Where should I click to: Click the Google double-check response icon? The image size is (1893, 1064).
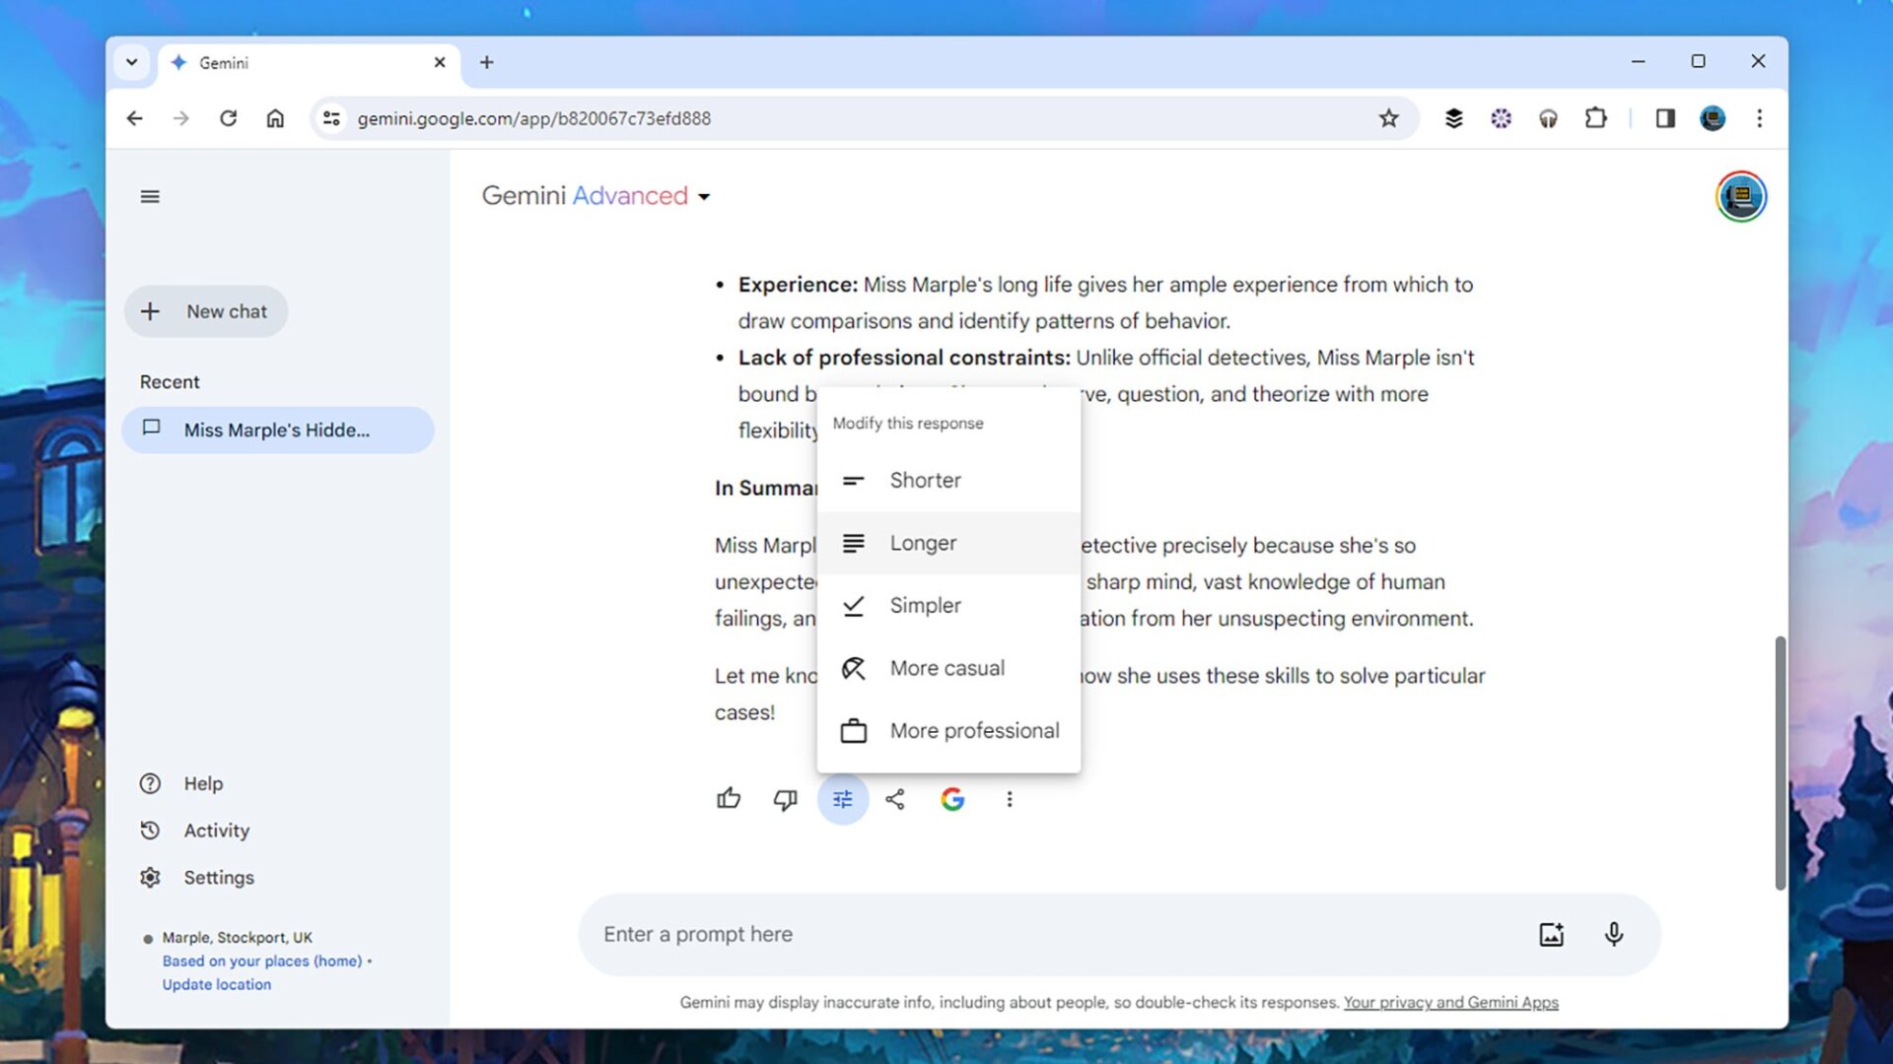[951, 799]
